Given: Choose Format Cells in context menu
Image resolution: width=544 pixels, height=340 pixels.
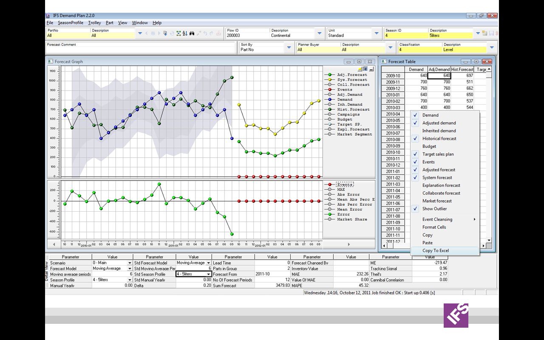Looking at the screenshot, I should point(445,227).
